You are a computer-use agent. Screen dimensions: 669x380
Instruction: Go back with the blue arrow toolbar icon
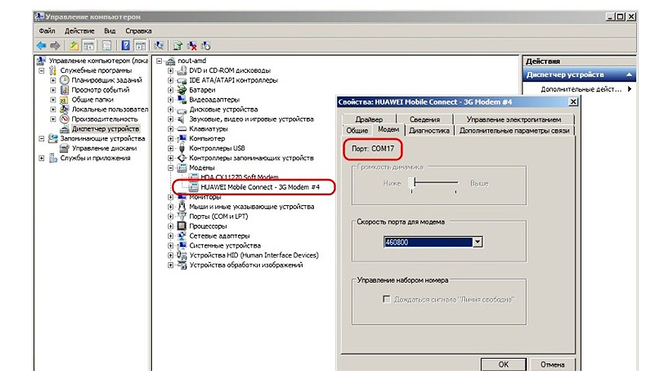tap(41, 46)
